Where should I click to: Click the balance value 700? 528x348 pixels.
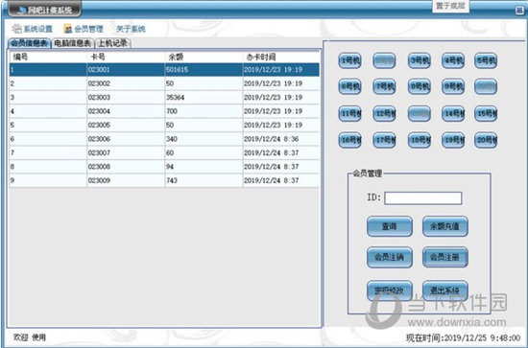[x=172, y=111]
